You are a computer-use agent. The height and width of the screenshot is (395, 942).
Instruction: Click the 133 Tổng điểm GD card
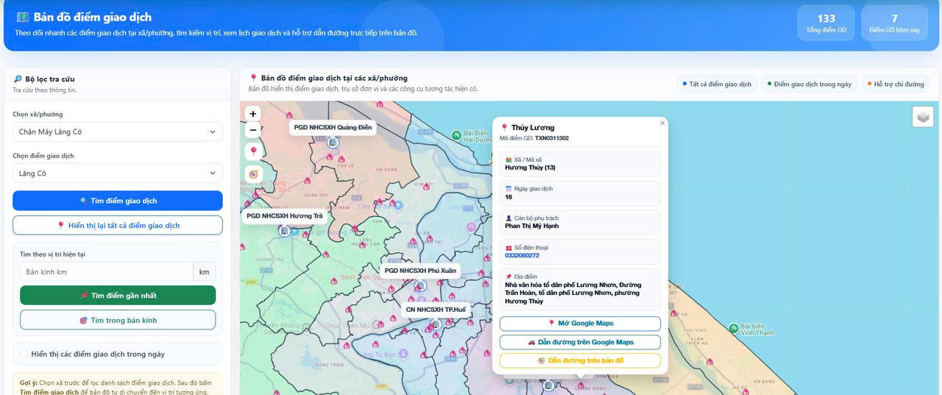pyautogui.click(x=826, y=23)
